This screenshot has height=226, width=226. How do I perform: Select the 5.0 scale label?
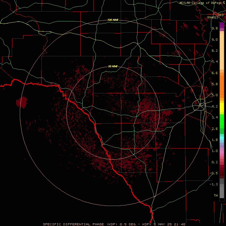pos(215,95)
